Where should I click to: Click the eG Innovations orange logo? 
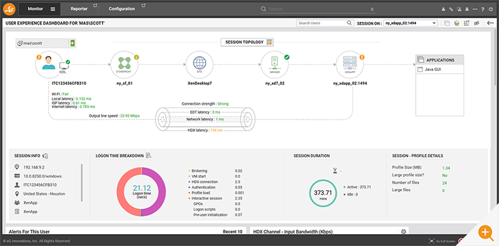[9, 9]
